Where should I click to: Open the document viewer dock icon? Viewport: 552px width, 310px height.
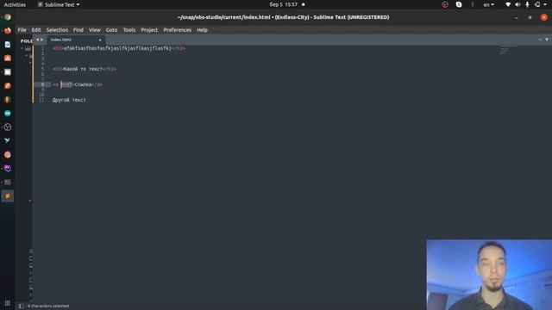click(8, 44)
